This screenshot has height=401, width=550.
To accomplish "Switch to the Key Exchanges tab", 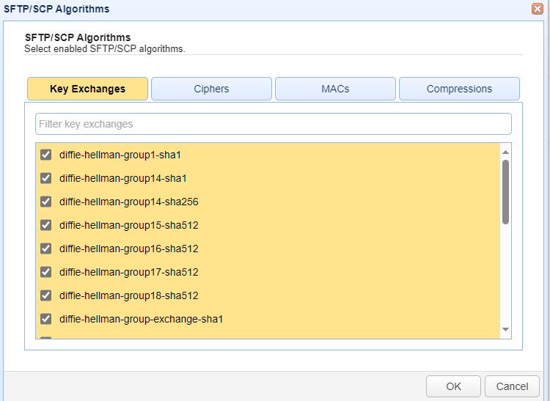I will pyautogui.click(x=87, y=89).
